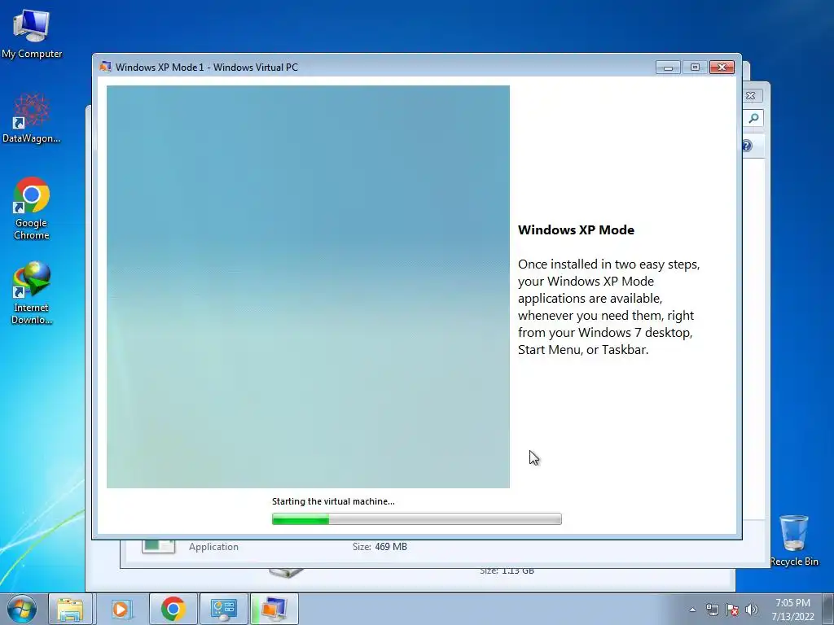
Task: Click the Show desktop strip
Action: (x=829, y=609)
